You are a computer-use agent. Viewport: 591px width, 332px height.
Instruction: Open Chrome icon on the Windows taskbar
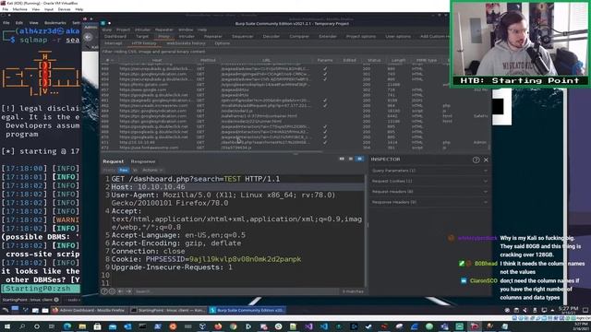pyautogui.click(x=233, y=326)
